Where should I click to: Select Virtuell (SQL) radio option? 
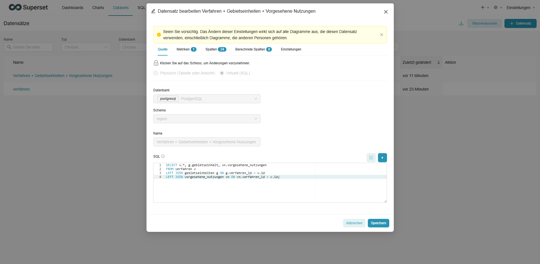pyautogui.click(x=222, y=73)
